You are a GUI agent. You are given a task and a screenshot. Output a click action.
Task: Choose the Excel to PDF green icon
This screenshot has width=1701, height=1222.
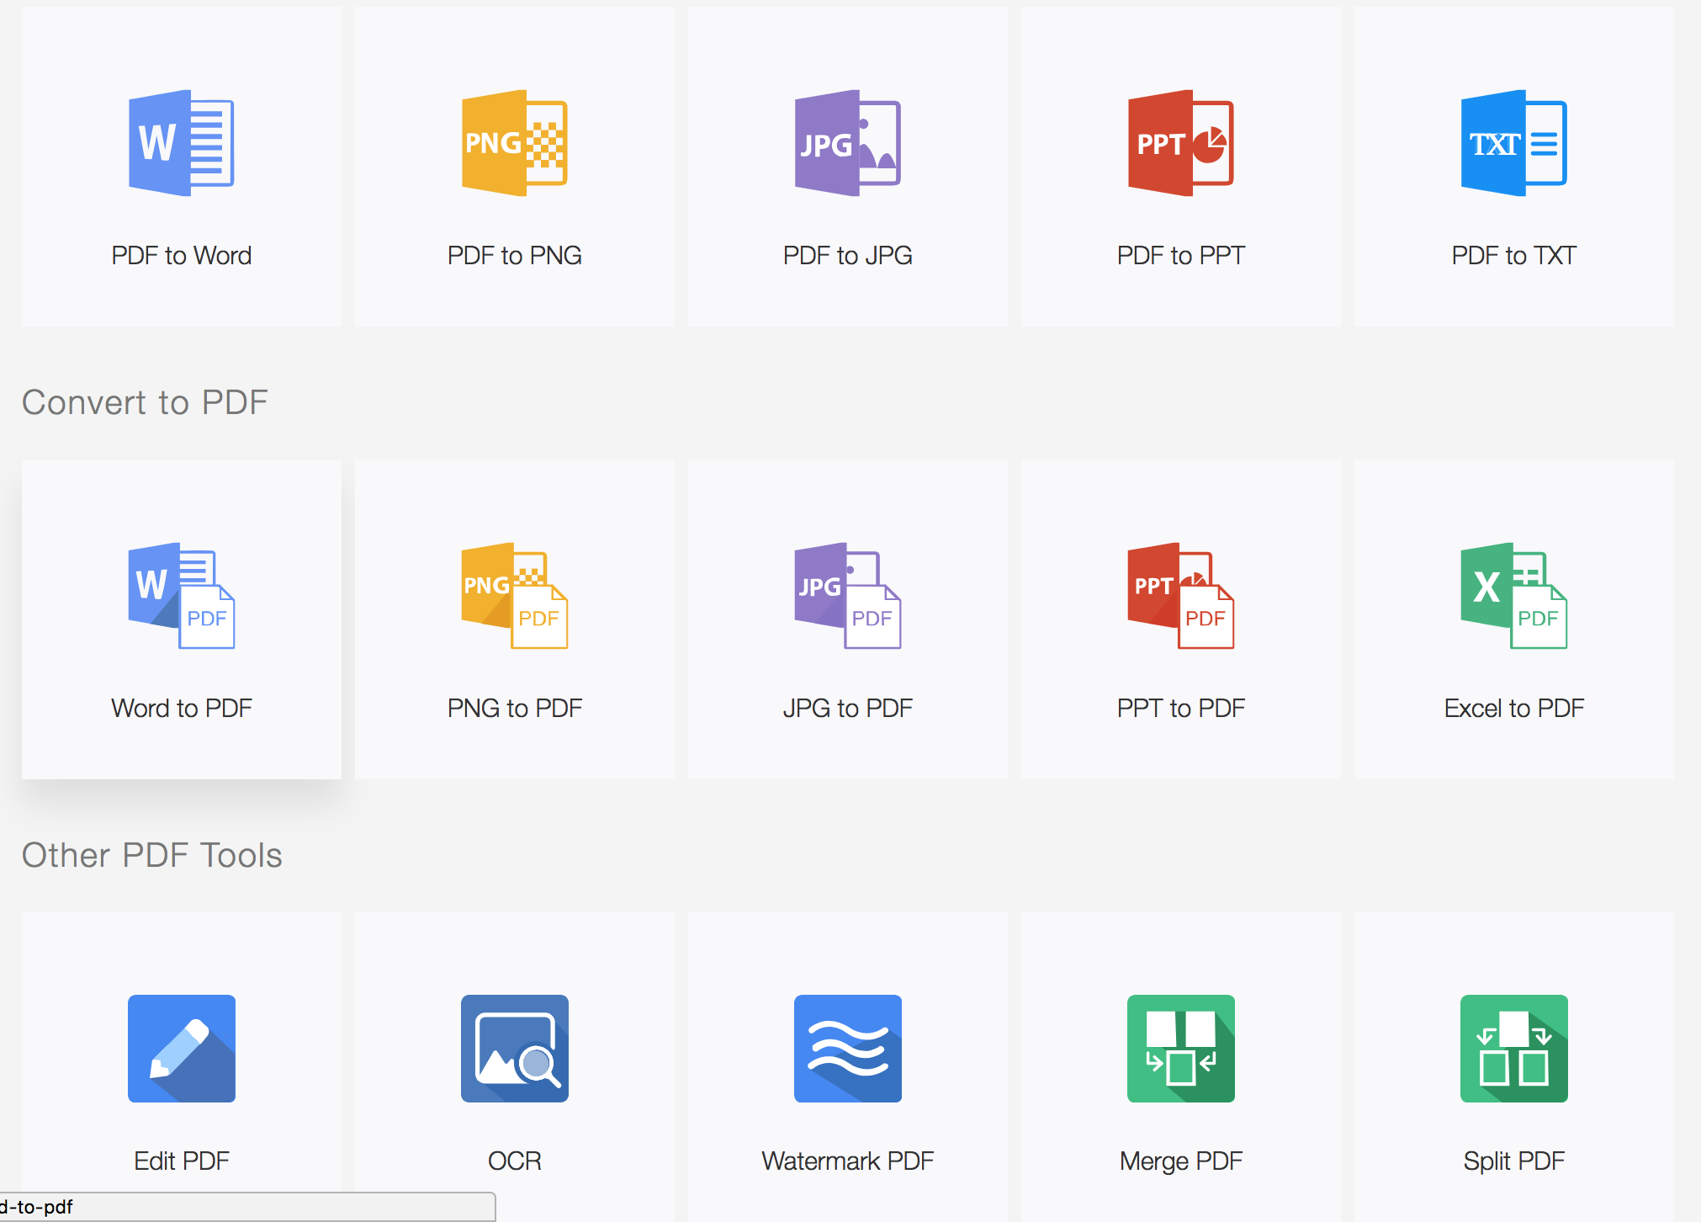click(x=1513, y=595)
